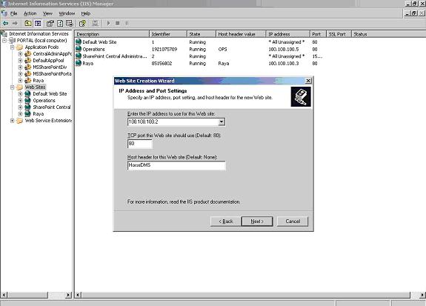Click the Forward arrow toolbar icon
This screenshot has height=306, width=426.
coord(15,24)
